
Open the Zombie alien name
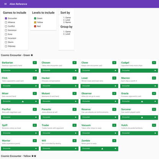coord(86,141)
